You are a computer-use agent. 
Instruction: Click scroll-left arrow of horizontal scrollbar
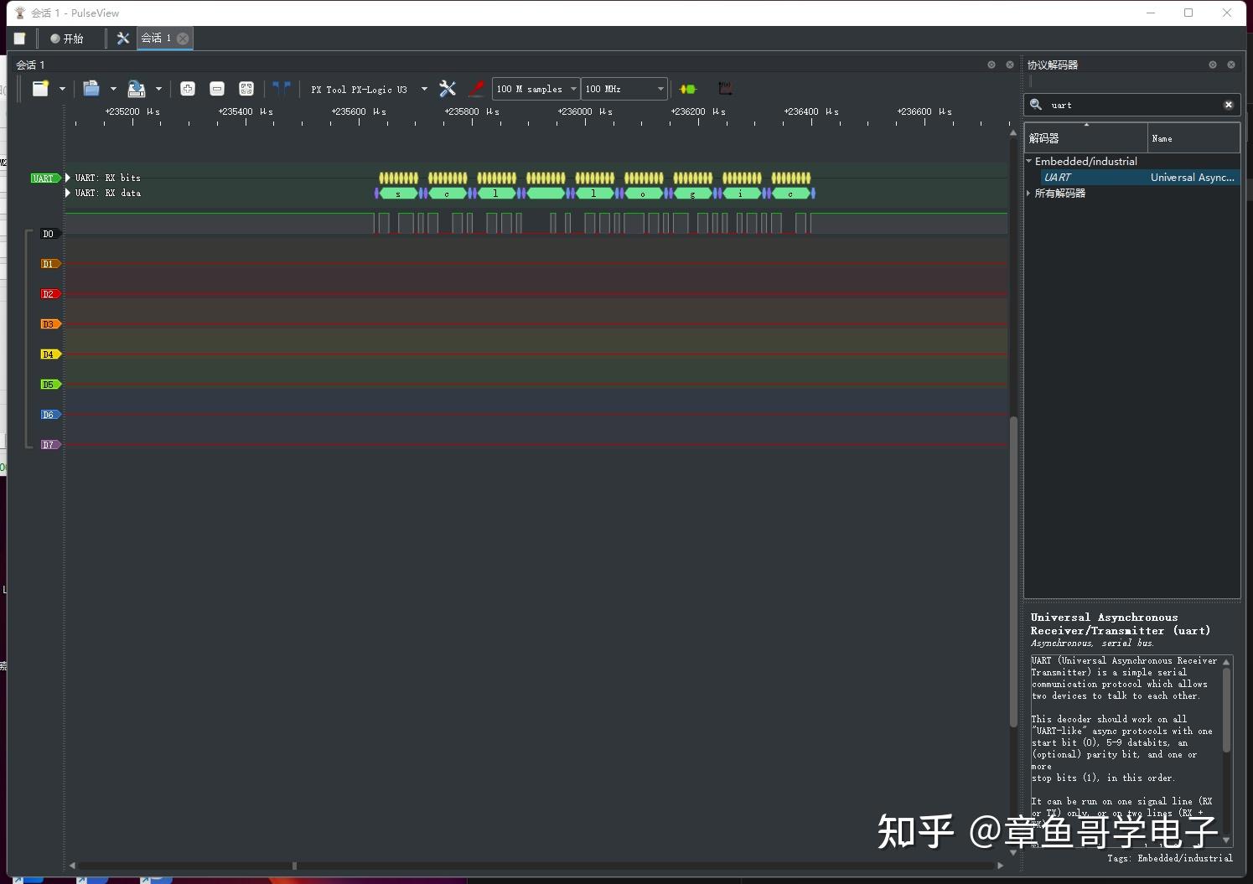72,866
